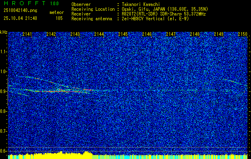Click the 2147 time axis marker
The image size is (251, 159).
pyautogui.click(x=171, y=34)
